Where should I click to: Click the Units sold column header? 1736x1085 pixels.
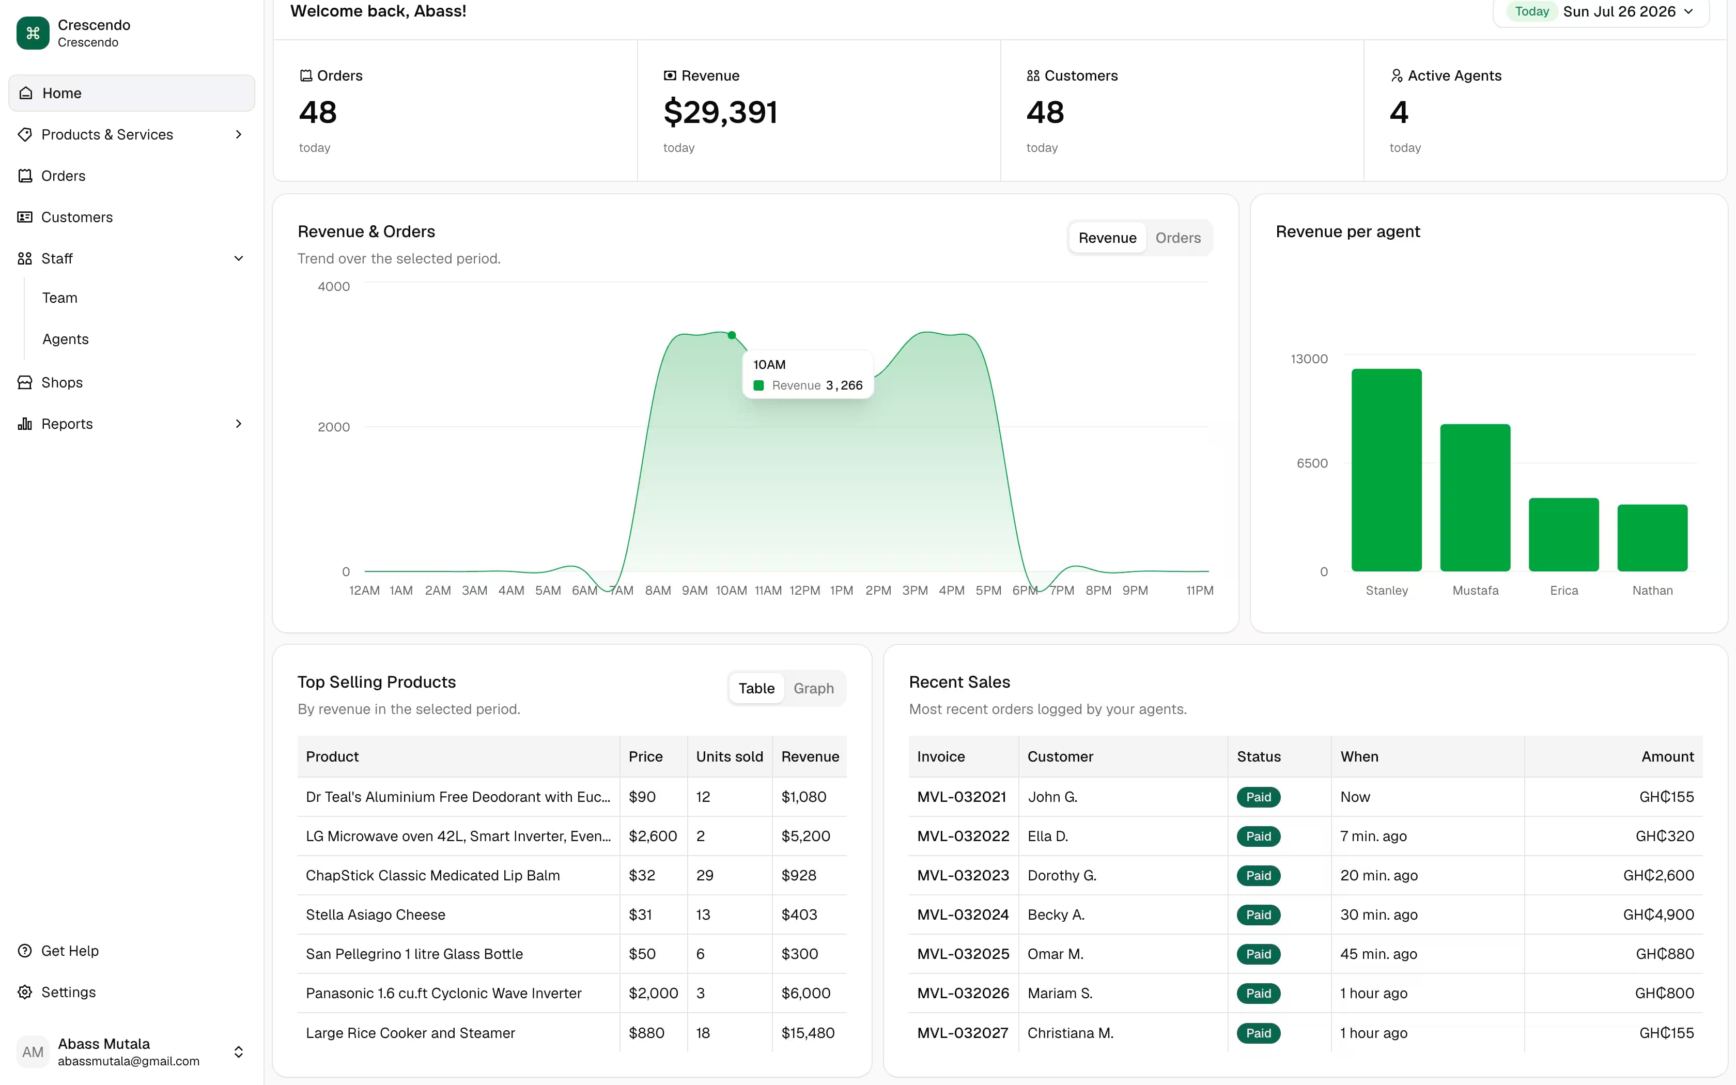tap(730, 756)
